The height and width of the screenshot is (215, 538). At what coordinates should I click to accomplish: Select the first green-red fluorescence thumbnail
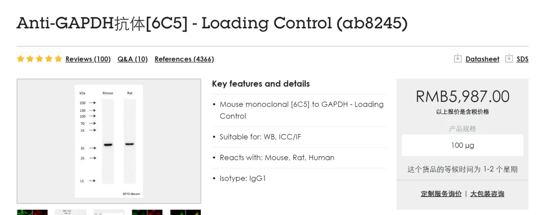click(x=32, y=212)
